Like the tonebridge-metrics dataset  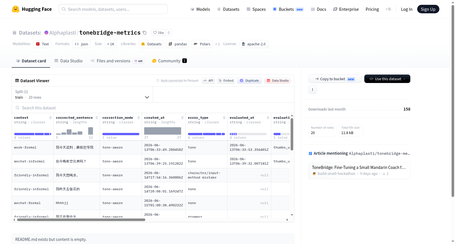point(158,33)
